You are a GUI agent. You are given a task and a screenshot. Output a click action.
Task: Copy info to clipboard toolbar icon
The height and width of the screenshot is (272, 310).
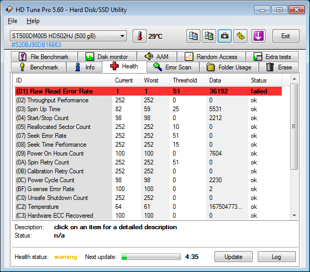click(x=193, y=36)
